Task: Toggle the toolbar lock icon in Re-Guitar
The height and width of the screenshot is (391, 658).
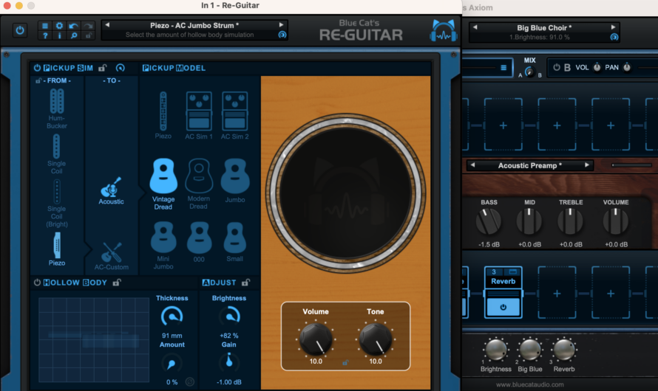Action: click(x=88, y=35)
